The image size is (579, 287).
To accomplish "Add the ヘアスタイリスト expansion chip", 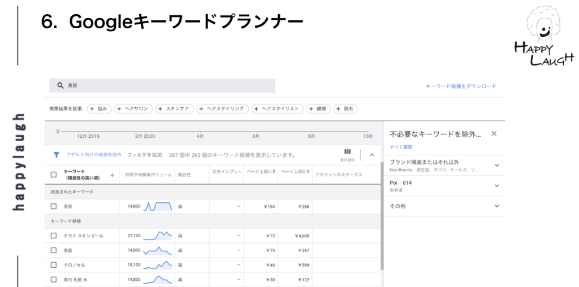I will 278,109.
